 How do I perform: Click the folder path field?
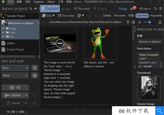click(x=85, y=22)
